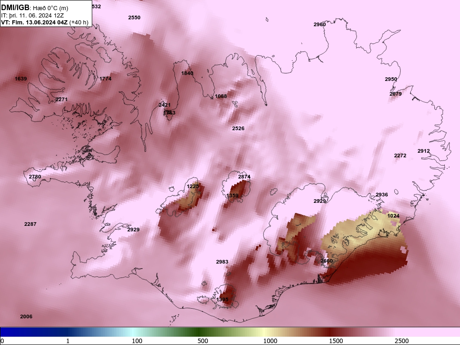
Task: Select the height value 2272
Action: 400,155
